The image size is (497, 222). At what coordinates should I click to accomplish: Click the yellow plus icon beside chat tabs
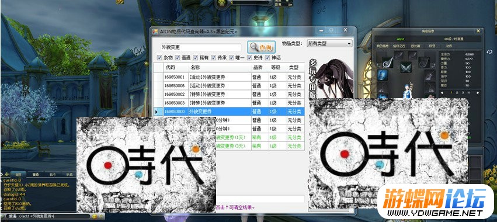pyautogui.click(x=7, y=174)
